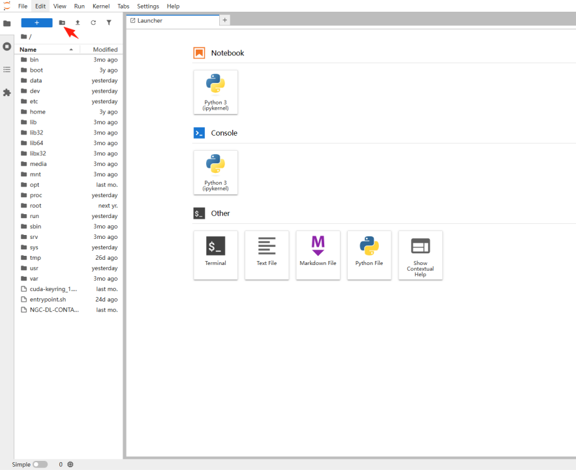Select the usr folder
Viewport: 576px width, 470px height.
tap(68, 268)
